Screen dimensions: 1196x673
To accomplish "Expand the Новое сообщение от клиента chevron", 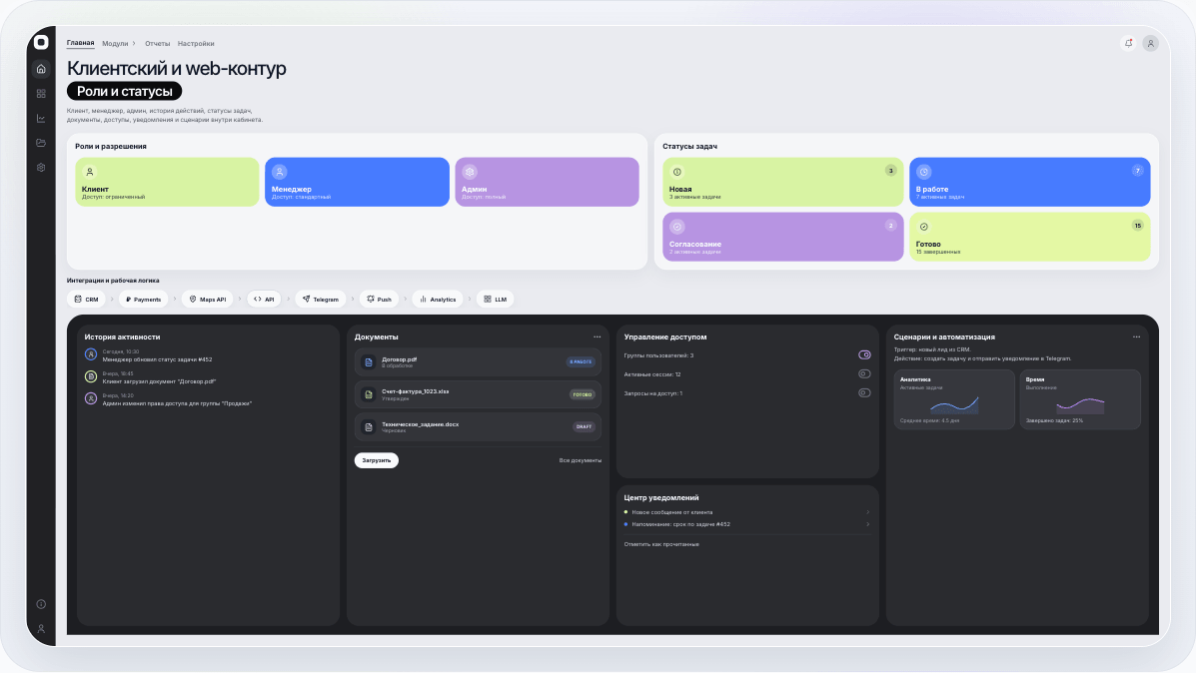I will pyautogui.click(x=867, y=512).
